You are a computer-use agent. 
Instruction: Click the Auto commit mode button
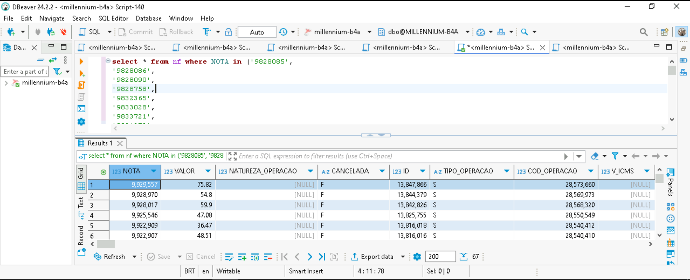[257, 32]
